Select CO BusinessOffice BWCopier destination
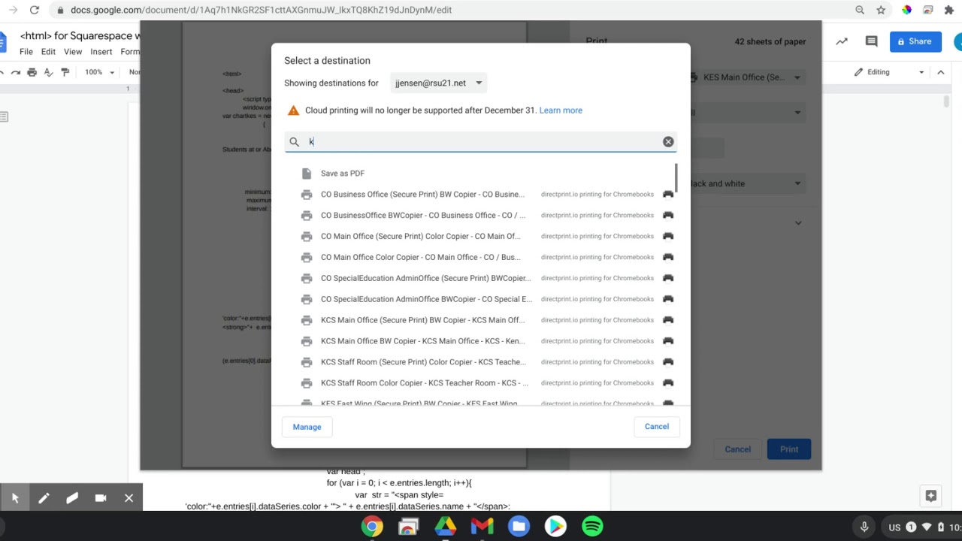This screenshot has width=962, height=541. [x=480, y=216]
